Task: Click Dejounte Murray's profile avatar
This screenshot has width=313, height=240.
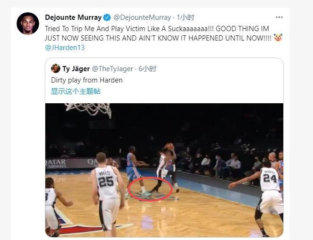Action: 28,24
